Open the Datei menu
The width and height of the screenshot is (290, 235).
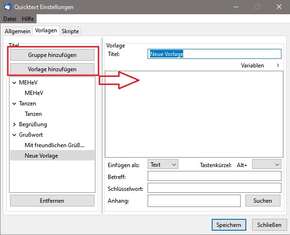pyautogui.click(x=10, y=19)
